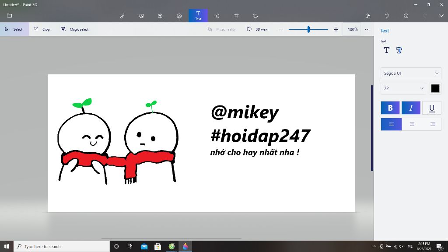Choose the Crop tool
Viewport: 448px width, 252px height.
[x=42, y=29]
